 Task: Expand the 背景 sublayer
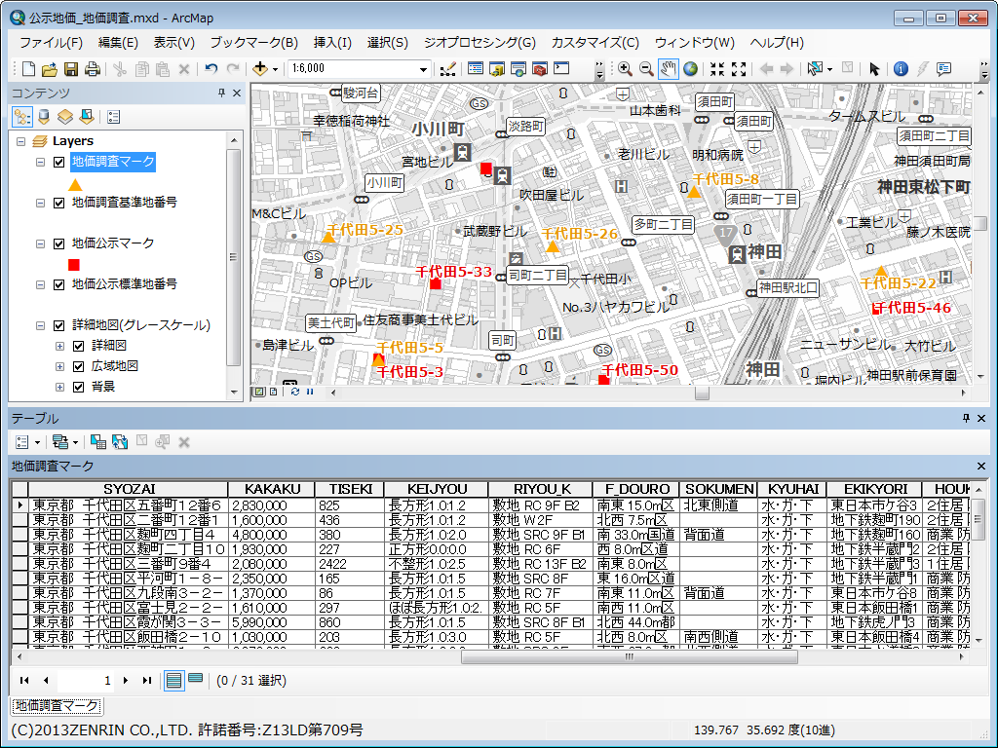[59, 387]
